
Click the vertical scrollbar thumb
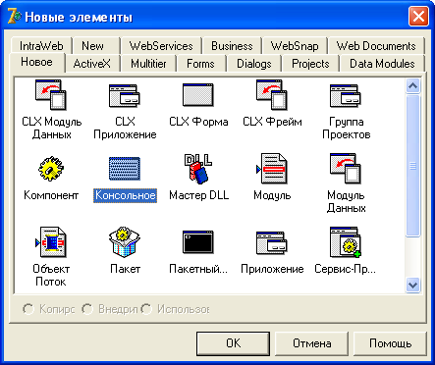(x=412, y=166)
